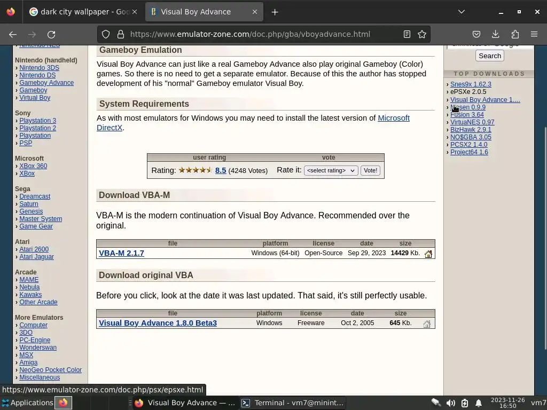The height and width of the screenshot is (410, 547).
Task: Open Virtual Boy sidebar link
Action: tap(35, 98)
